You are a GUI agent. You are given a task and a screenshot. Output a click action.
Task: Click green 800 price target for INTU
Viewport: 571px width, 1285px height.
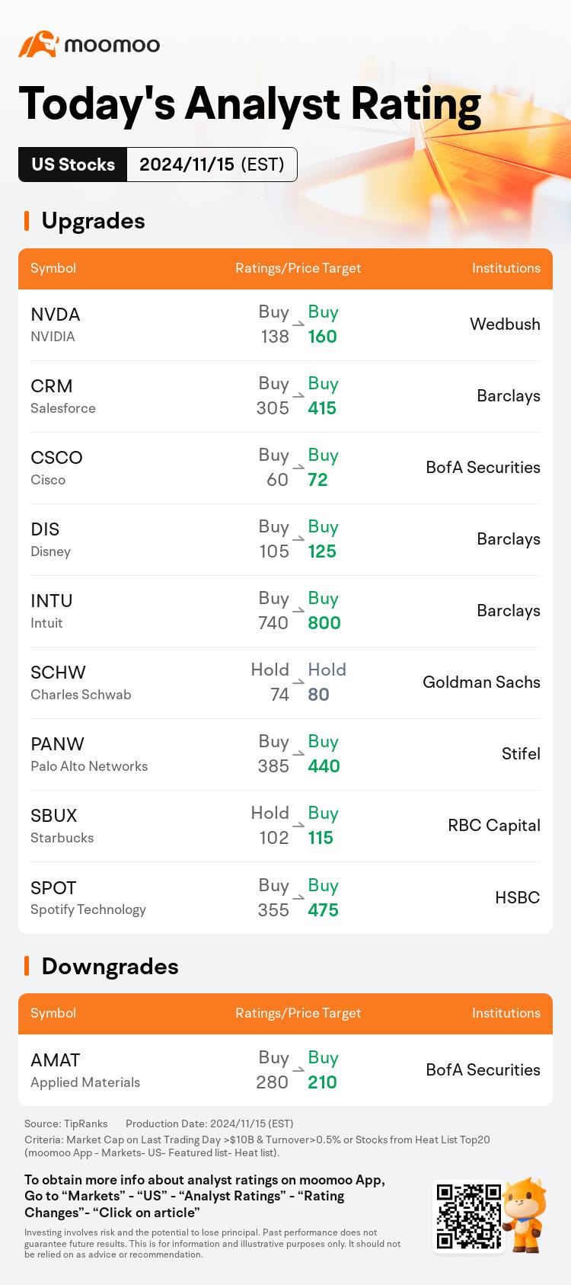coord(324,623)
